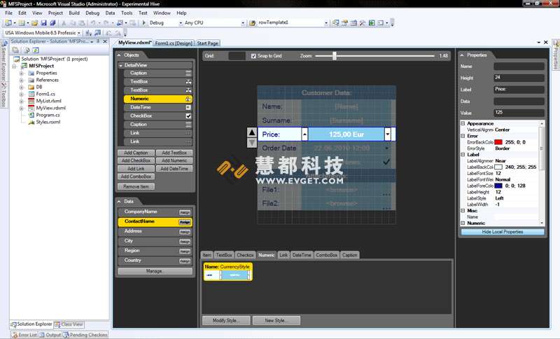Screen dimensions: 560x339
Task: Toggle the CheckBox item's check mark
Action: pos(188,116)
